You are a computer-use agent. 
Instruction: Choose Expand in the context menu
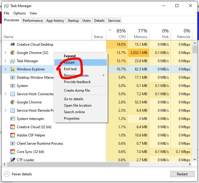[x=81, y=56]
